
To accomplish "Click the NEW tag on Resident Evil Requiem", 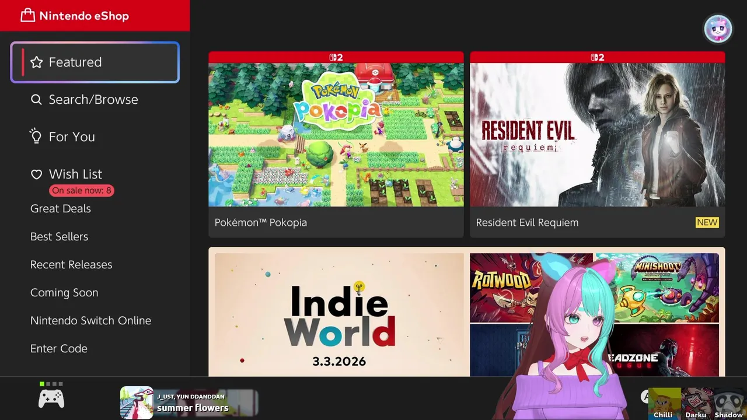I will click(x=707, y=222).
